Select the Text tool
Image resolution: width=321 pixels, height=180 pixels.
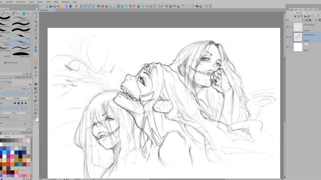[36, 113]
